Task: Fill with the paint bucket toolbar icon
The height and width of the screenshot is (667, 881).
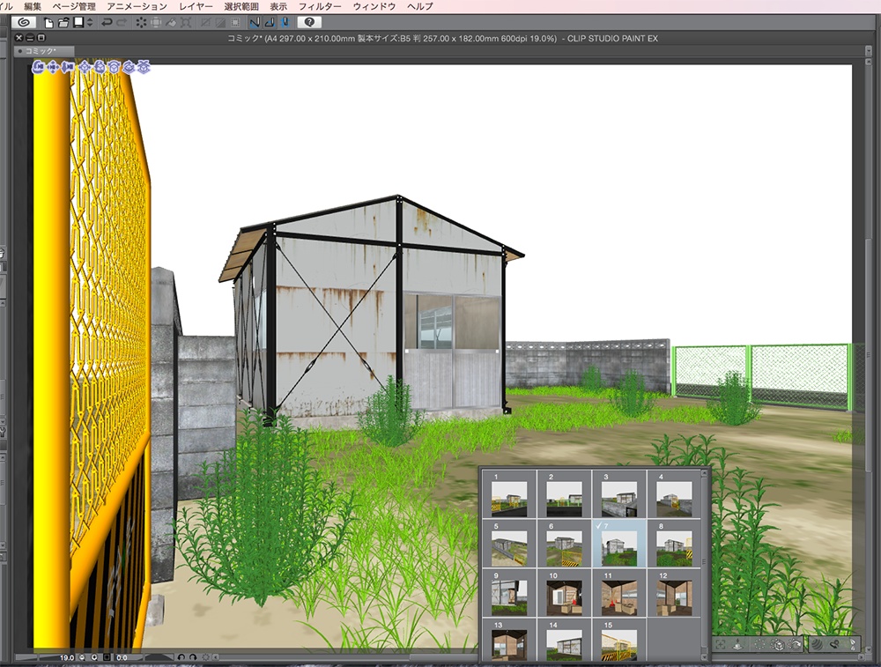Action: click(171, 23)
